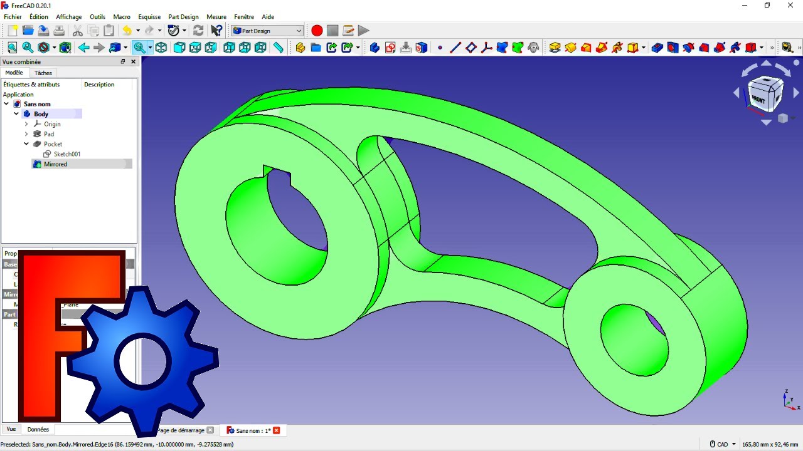Collapse the Pocket tree node
The height and width of the screenshot is (451, 803).
(26, 144)
